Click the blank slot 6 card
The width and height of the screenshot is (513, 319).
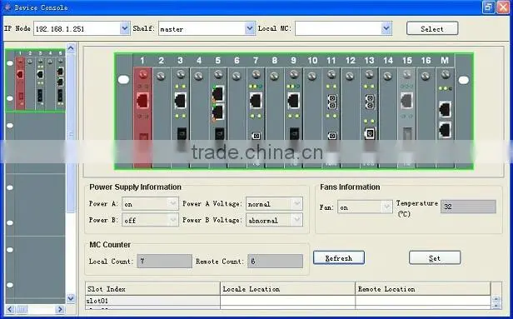[237, 117]
